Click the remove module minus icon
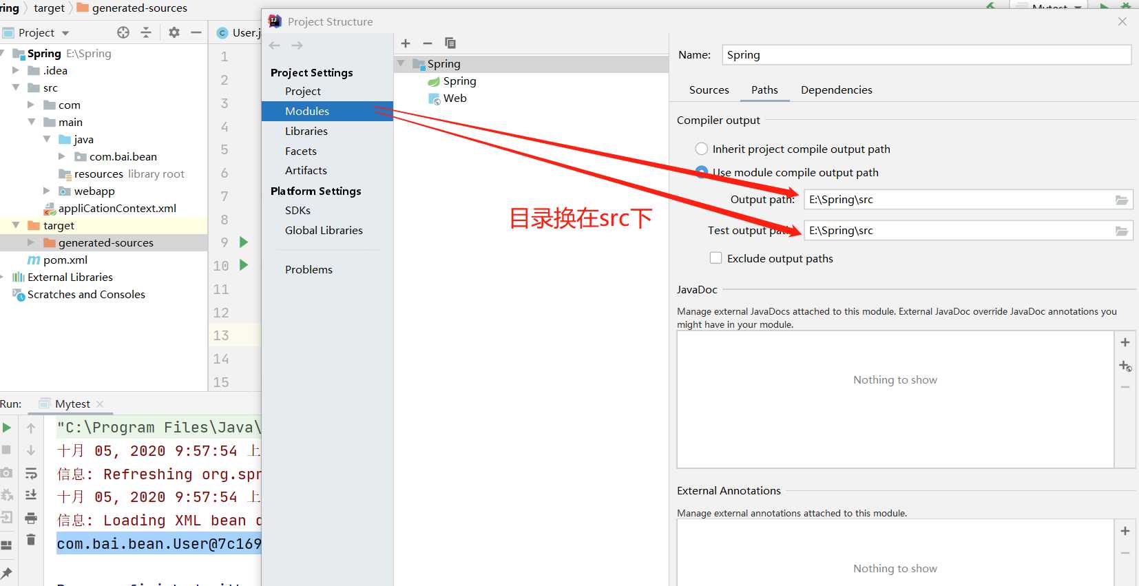The width and height of the screenshot is (1139, 586). tap(428, 43)
